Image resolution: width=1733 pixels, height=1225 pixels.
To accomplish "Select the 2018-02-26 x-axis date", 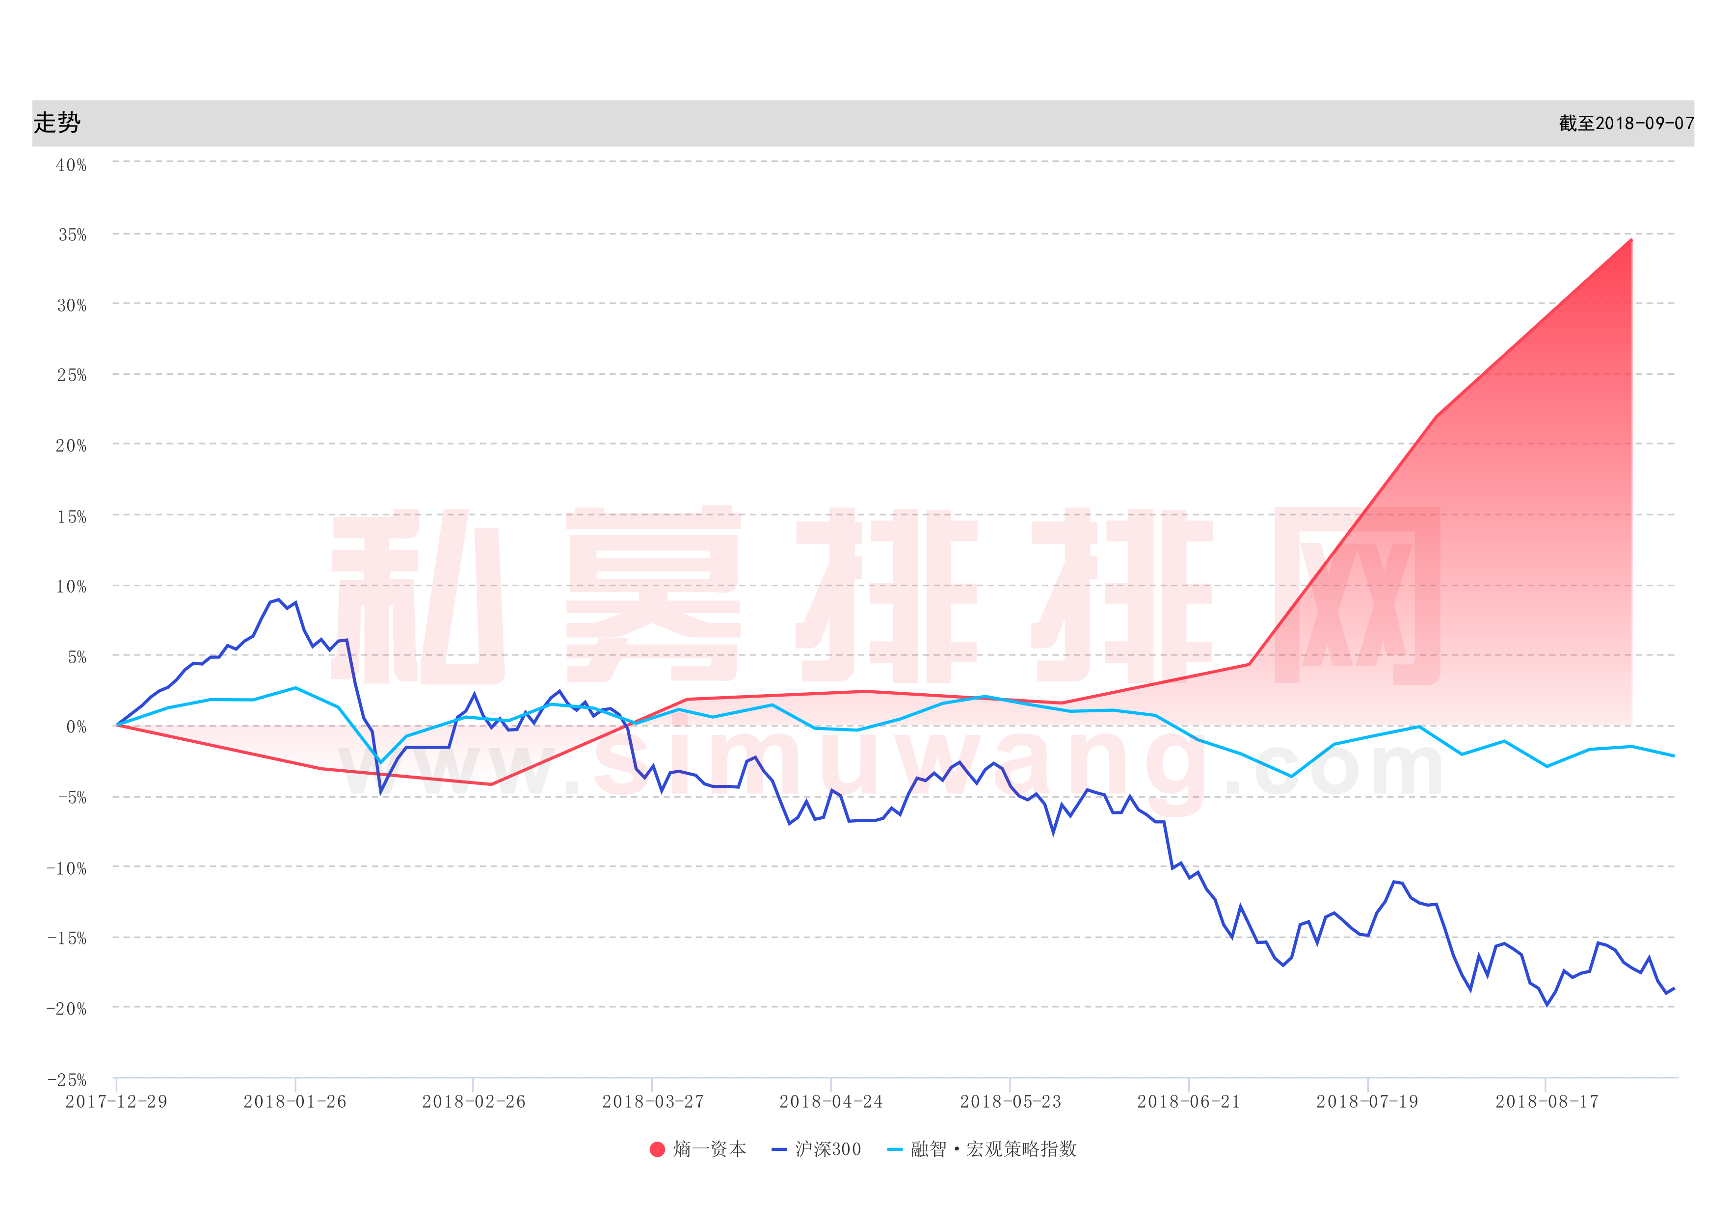I will 473,1101.
